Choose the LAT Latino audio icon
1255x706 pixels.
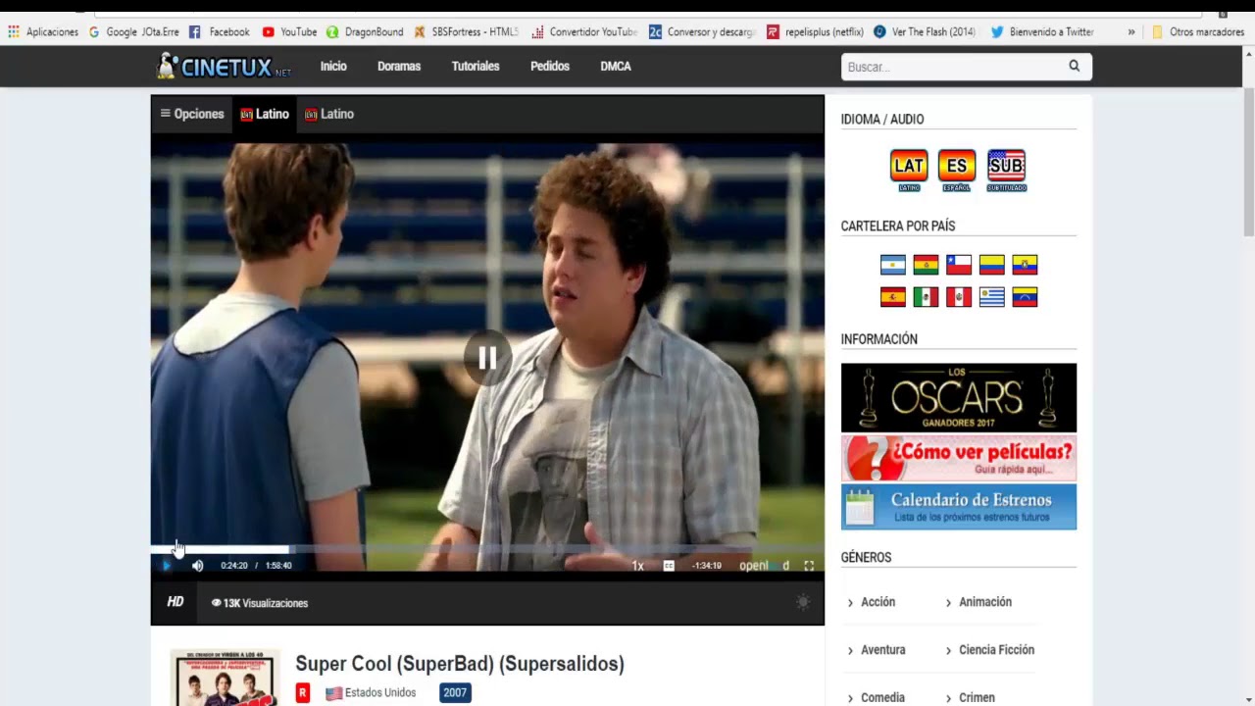tap(909, 170)
